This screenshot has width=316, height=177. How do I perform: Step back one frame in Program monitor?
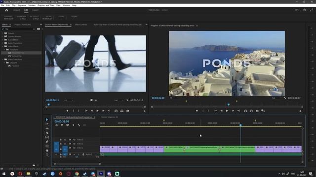(x=221, y=111)
